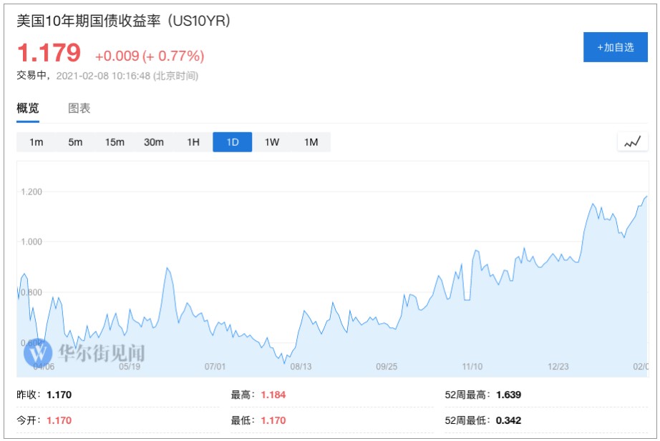Screen dimensions: 660x441
Task: Open the 图表 tab
Action: pyautogui.click(x=79, y=109)
